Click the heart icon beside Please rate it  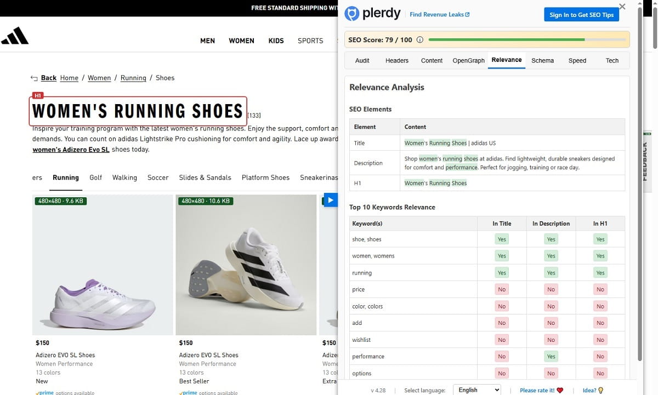click(x=560, y=390)
